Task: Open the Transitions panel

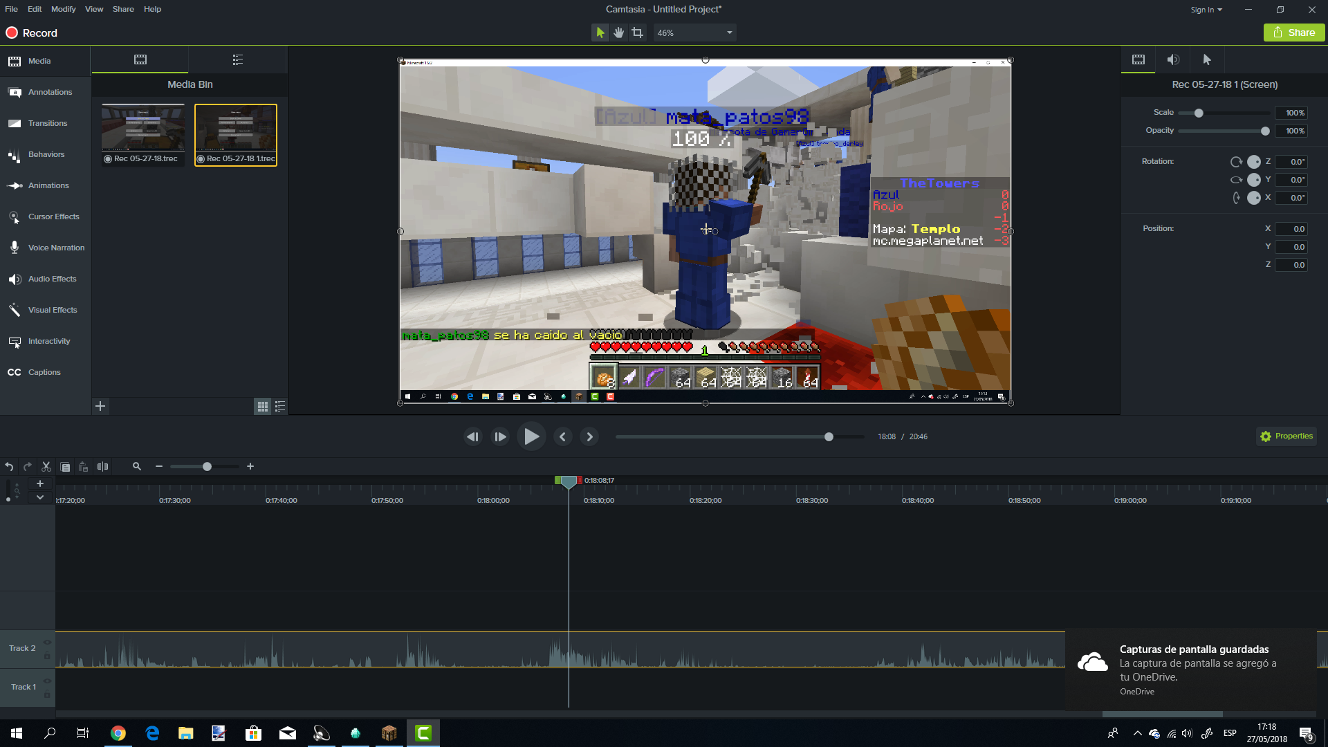Action: tap(45, 123)
